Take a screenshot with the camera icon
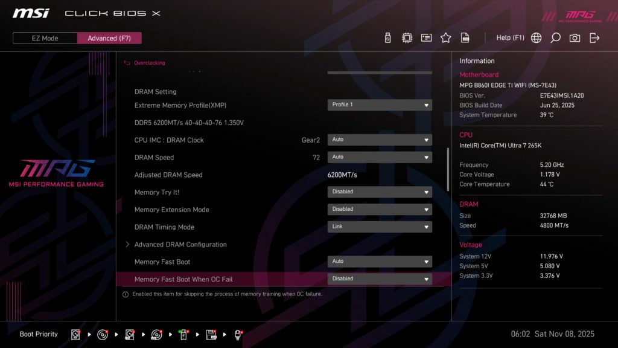This screenshot has width=618, height=348. coord(575,37)
